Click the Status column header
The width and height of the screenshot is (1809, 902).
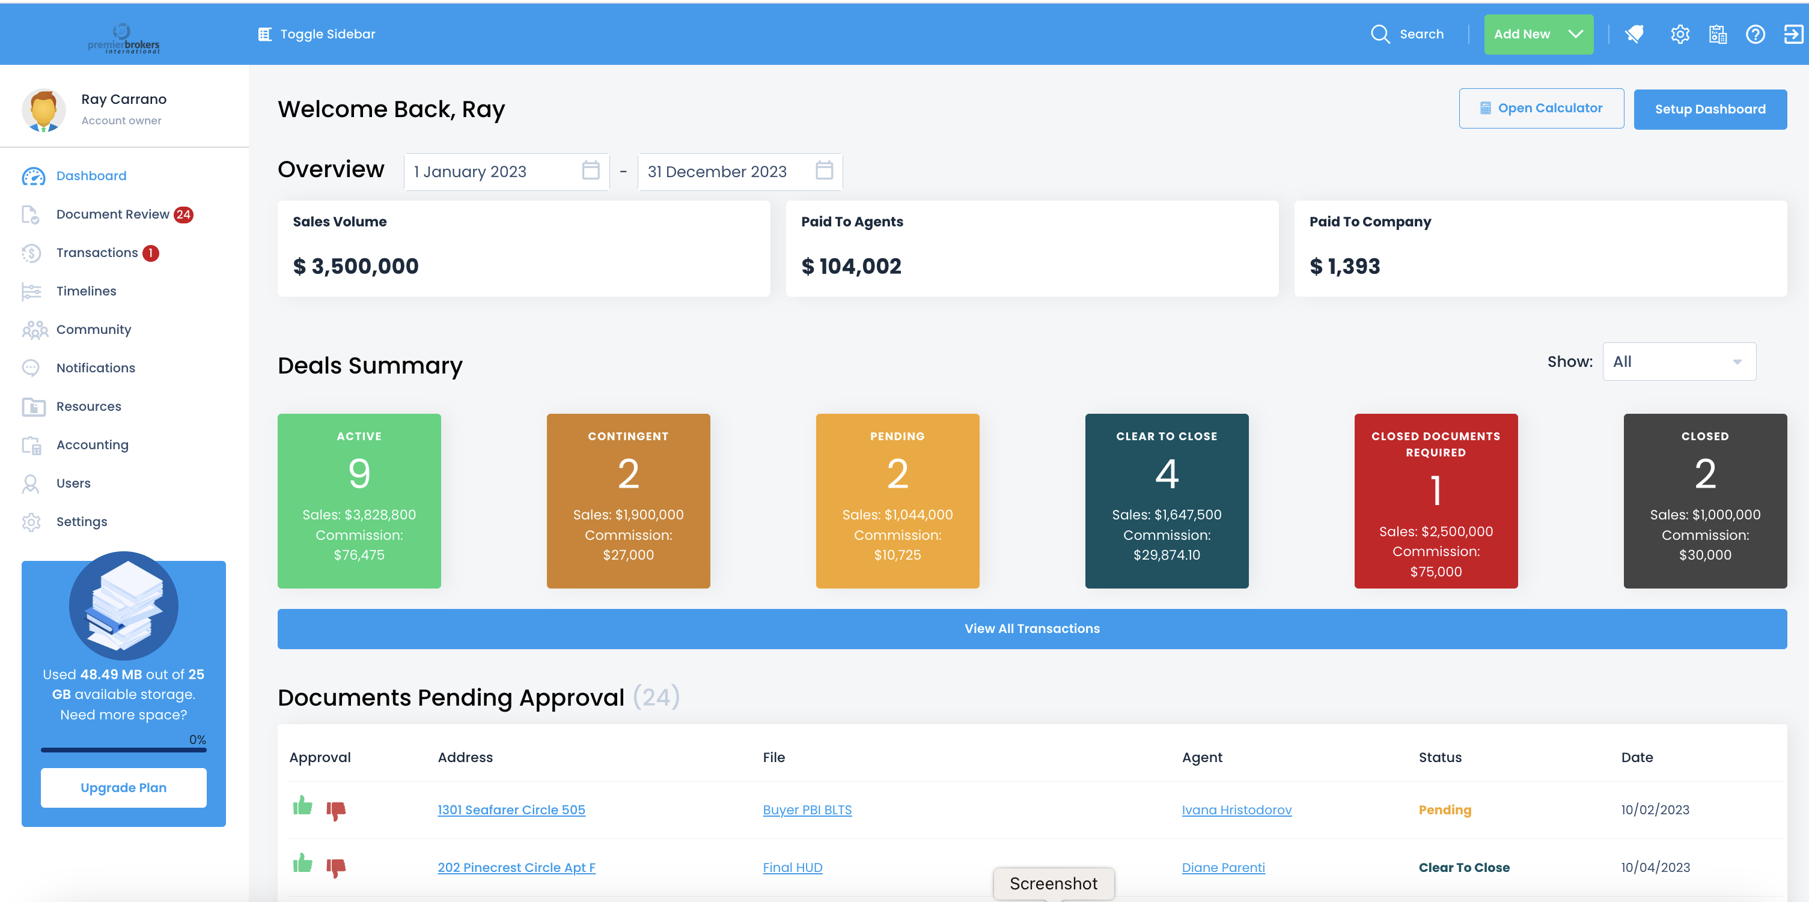tap(1439, 757)
